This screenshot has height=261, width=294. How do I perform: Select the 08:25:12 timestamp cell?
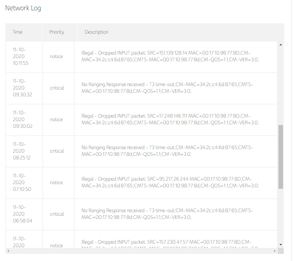[21, 151]
